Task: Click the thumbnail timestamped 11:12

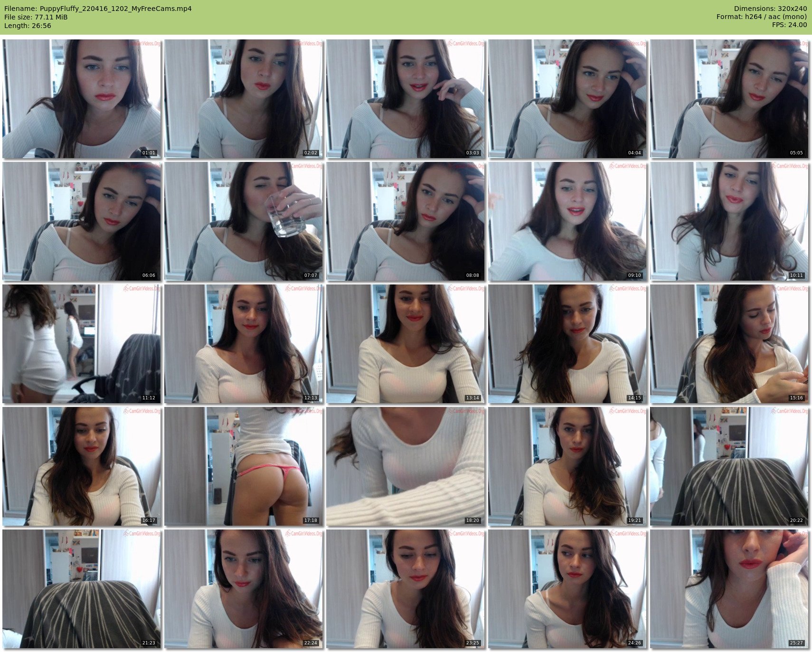Action: point(82,344)
